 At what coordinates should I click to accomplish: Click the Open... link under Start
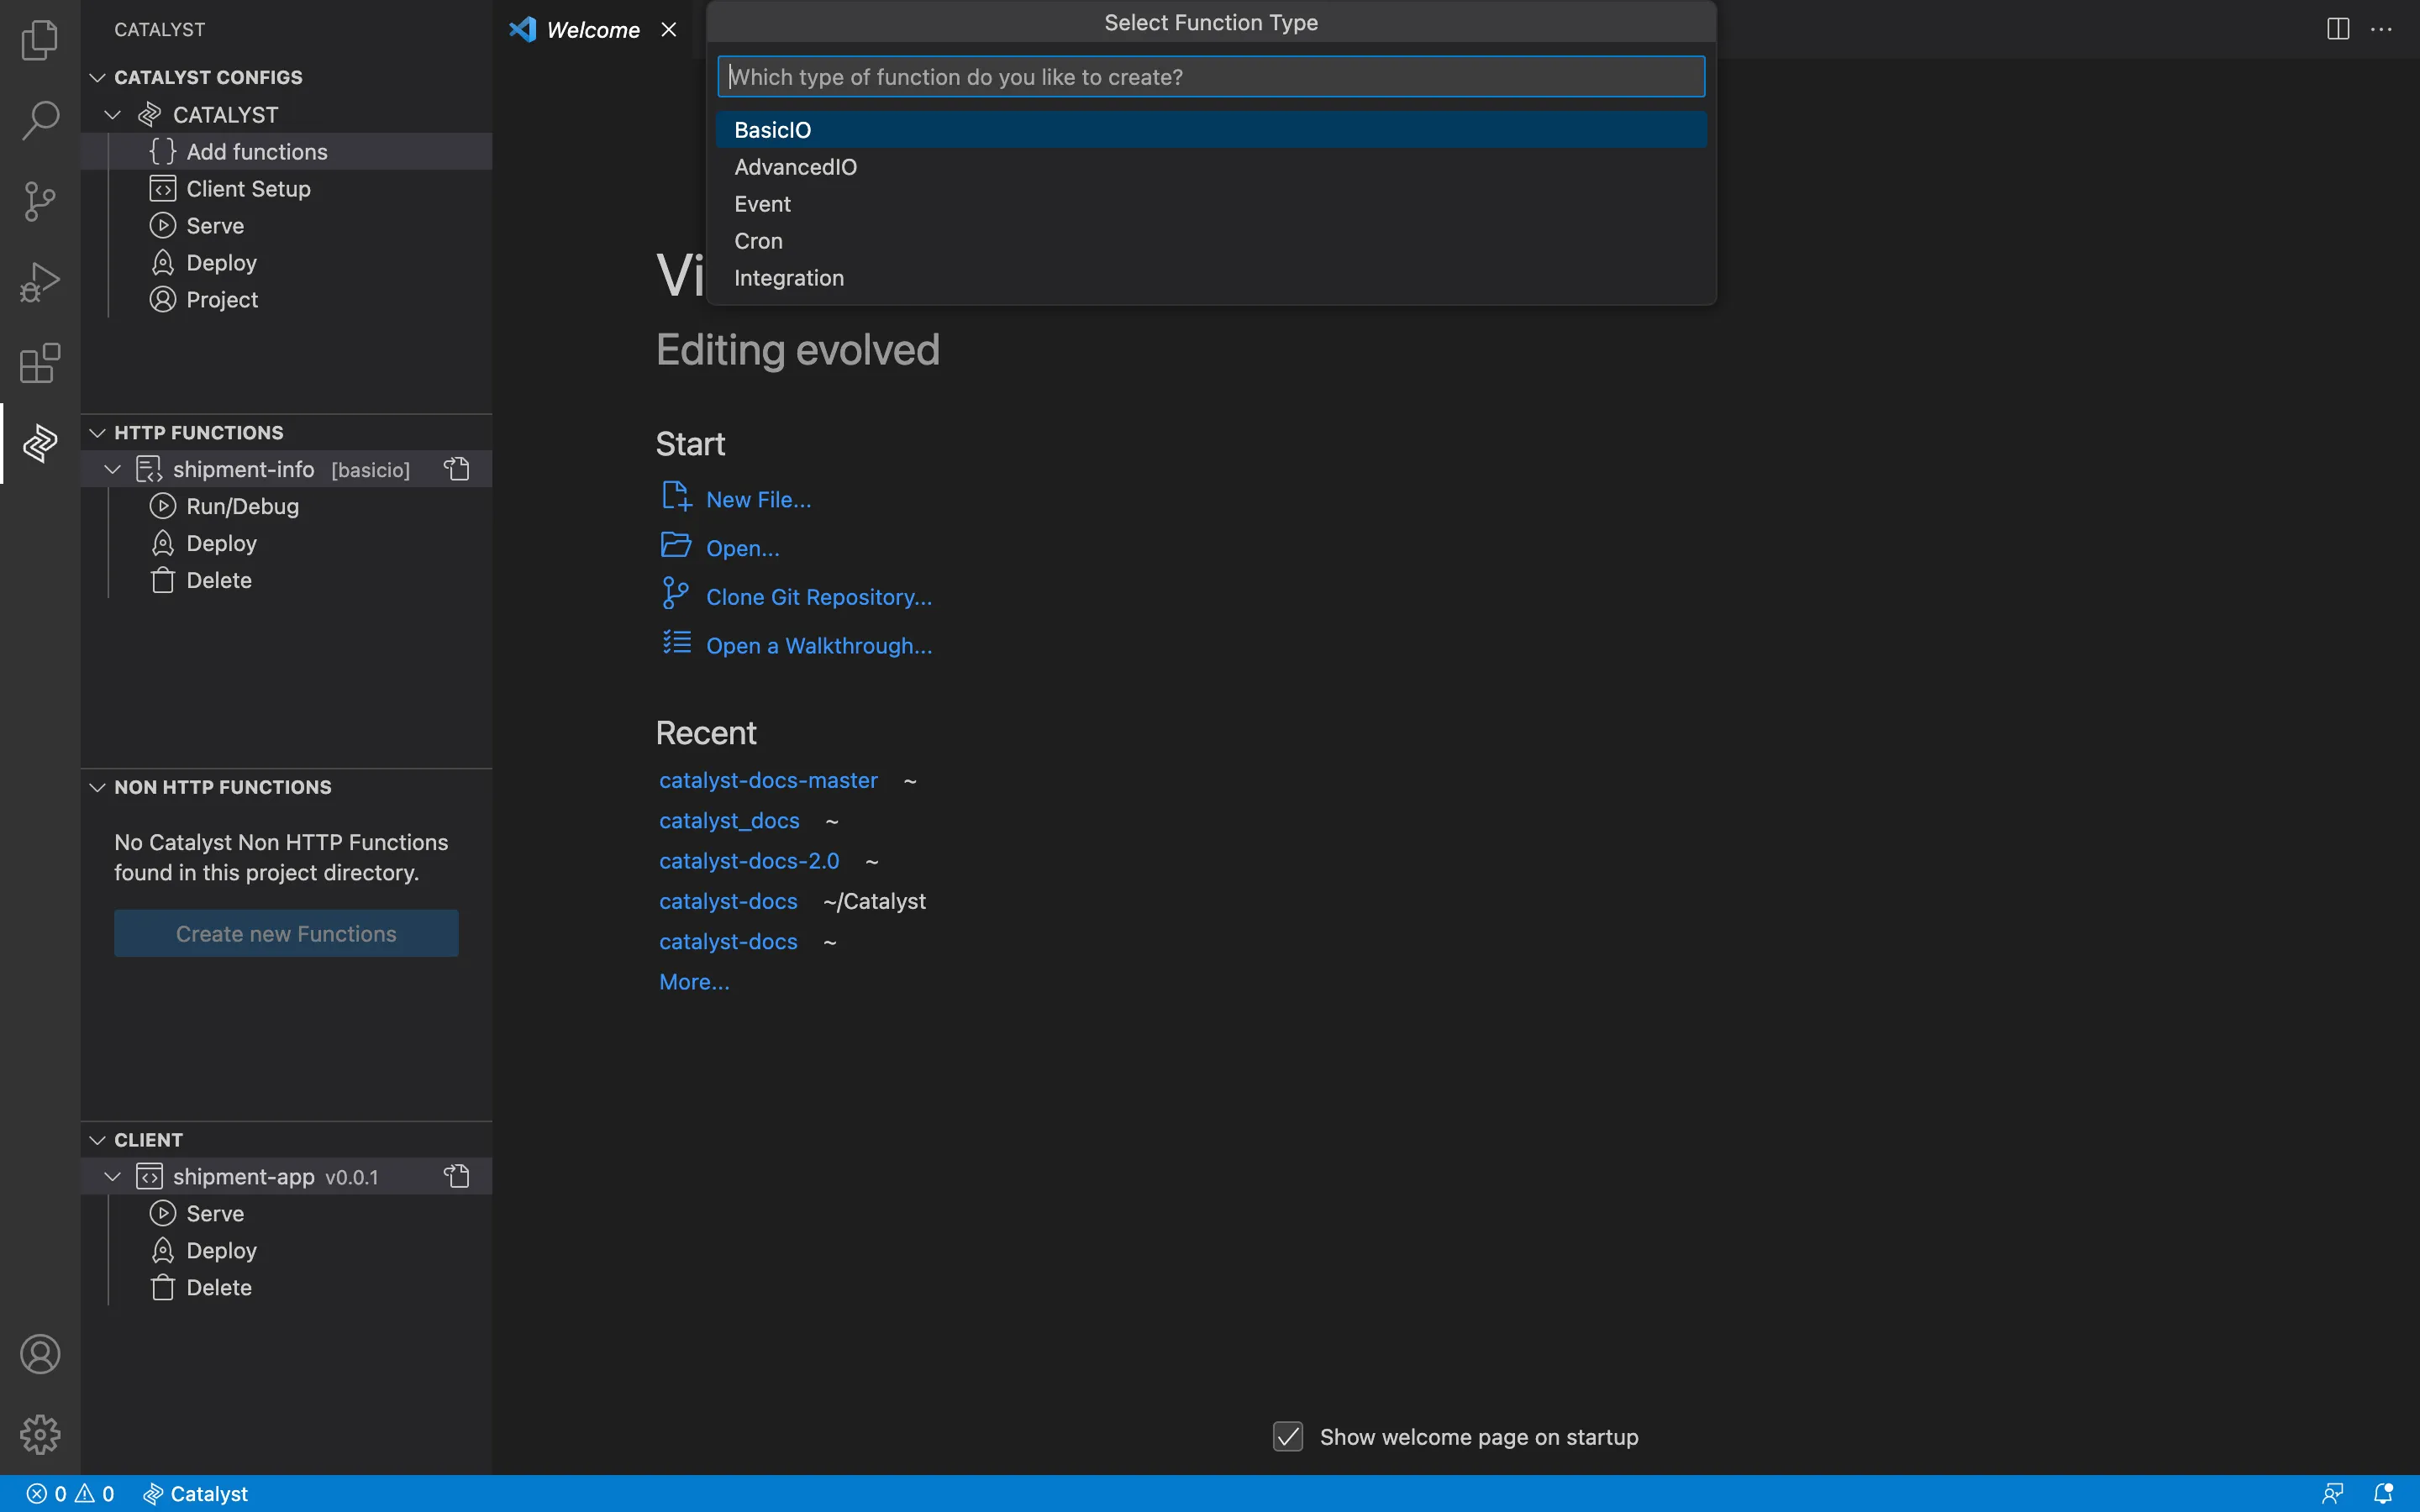coord(742,548)
